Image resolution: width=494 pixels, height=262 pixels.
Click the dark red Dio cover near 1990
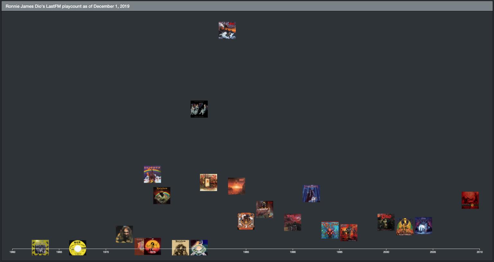pyautogui.click(x=293, y=222)
